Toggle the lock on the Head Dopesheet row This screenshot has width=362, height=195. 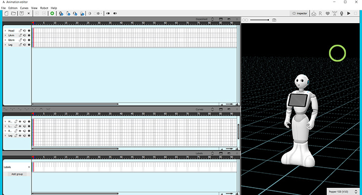pos(20,30)
